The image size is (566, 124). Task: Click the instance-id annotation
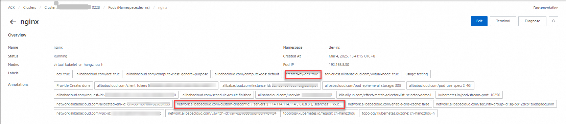(270, 85)
